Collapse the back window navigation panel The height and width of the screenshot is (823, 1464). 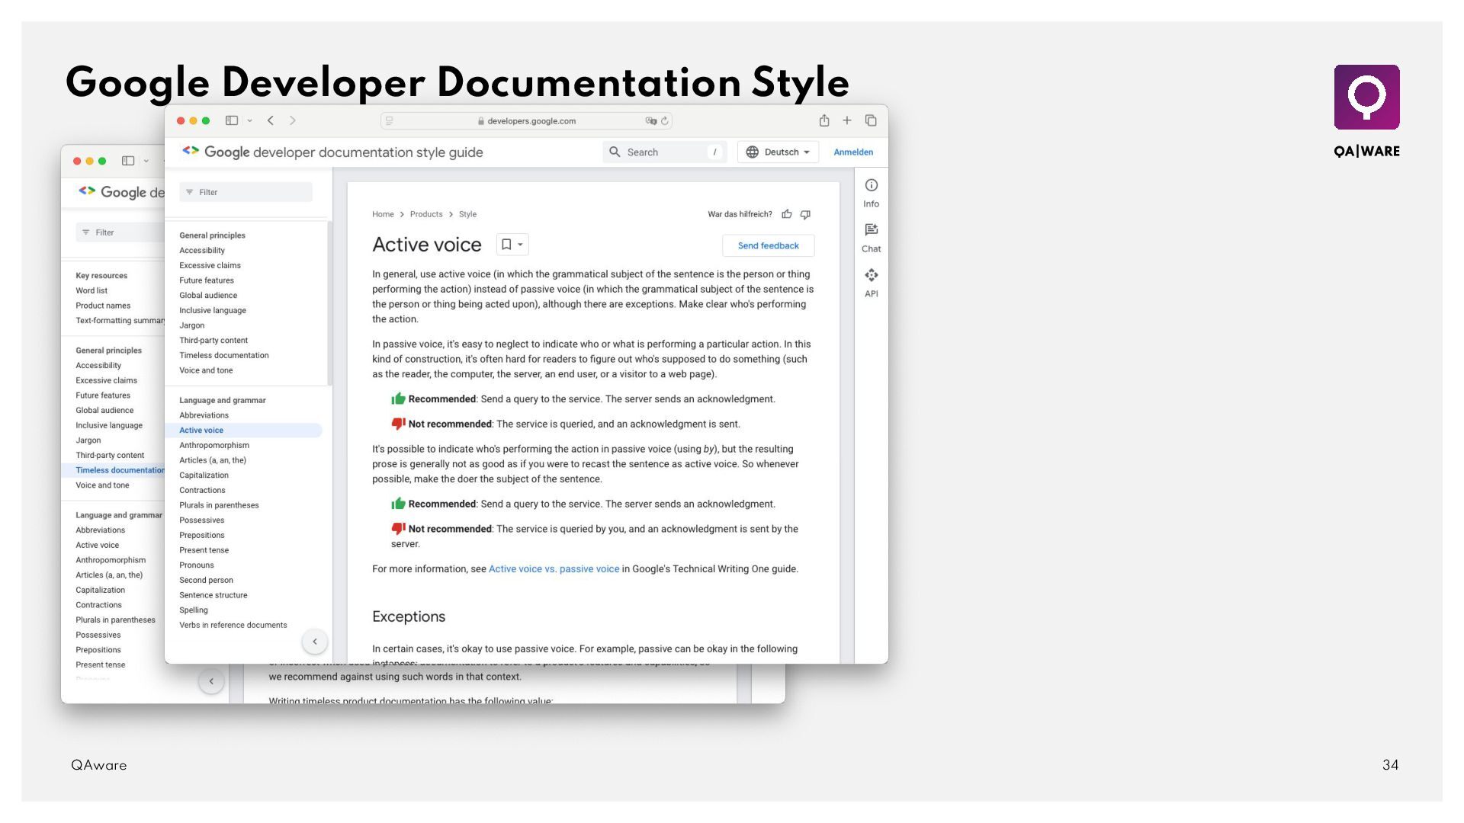pos(211,681)
